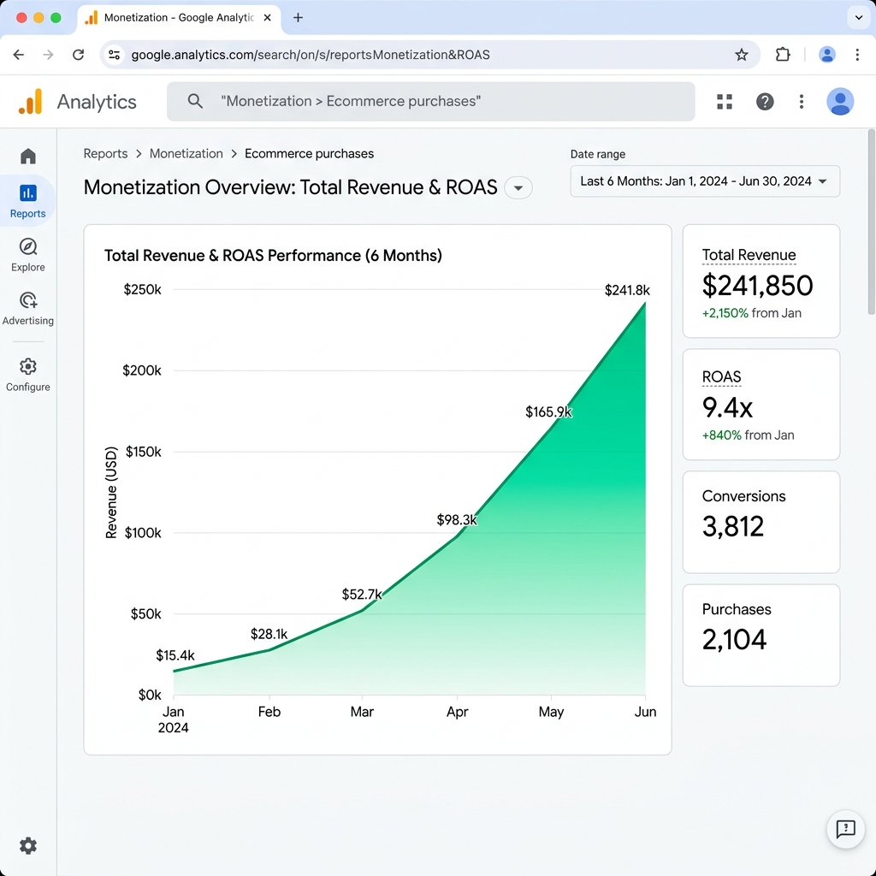Open the Home icon in sidebar
Viewport: 876px width, 876px height.
pyautogui.click(x=28, y=156)
